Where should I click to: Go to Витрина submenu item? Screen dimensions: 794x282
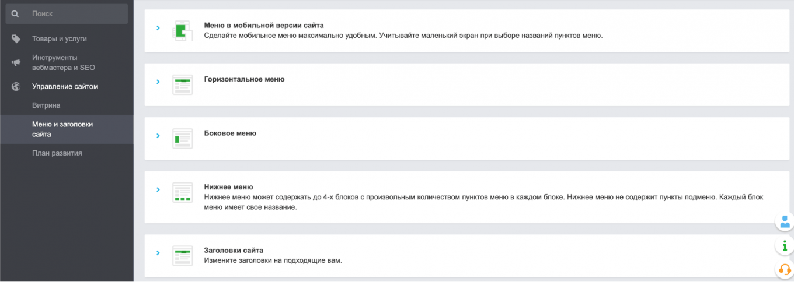click(46, 105)
